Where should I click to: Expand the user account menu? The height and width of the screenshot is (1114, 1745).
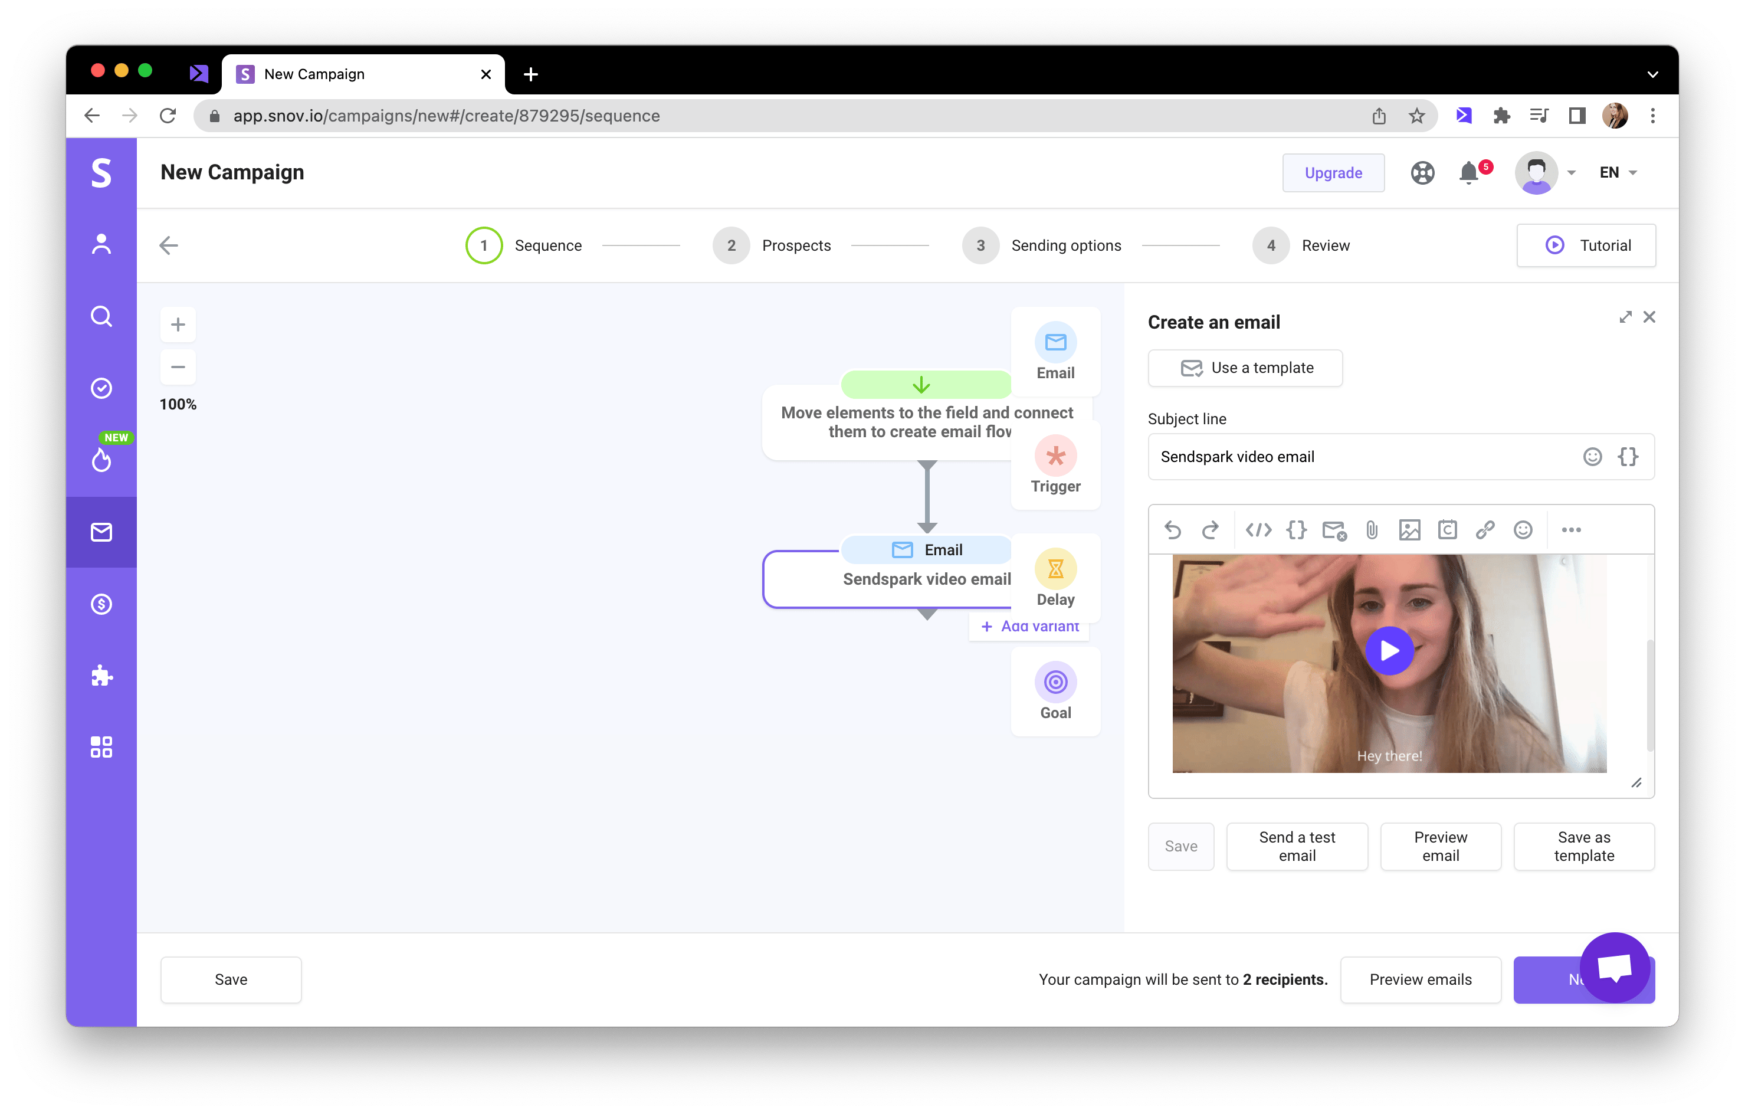(x=1546, y=172)
